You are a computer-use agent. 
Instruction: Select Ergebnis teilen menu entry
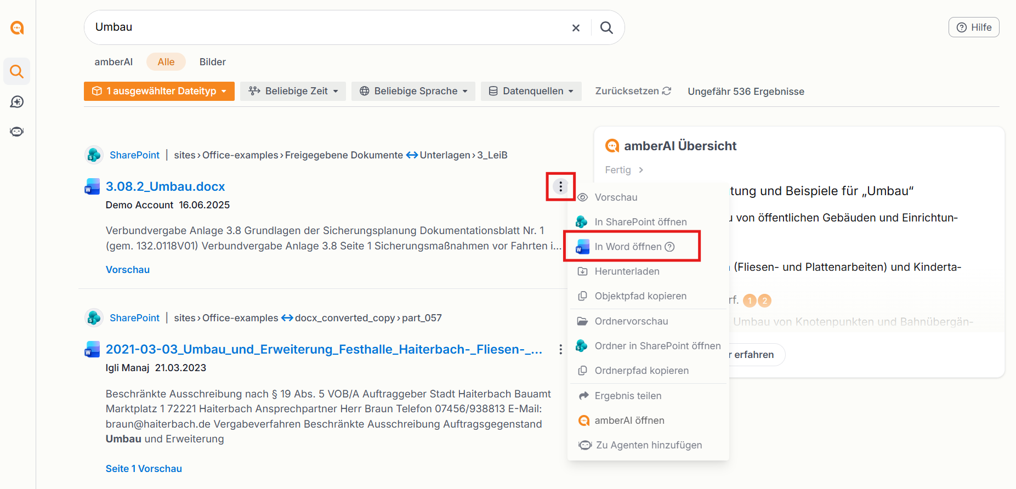pos(648,396)
